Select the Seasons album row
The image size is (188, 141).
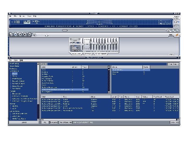click(131, 72)
